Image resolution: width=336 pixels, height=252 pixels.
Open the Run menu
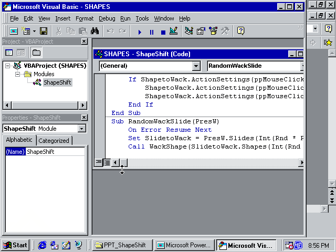[125, 19]
